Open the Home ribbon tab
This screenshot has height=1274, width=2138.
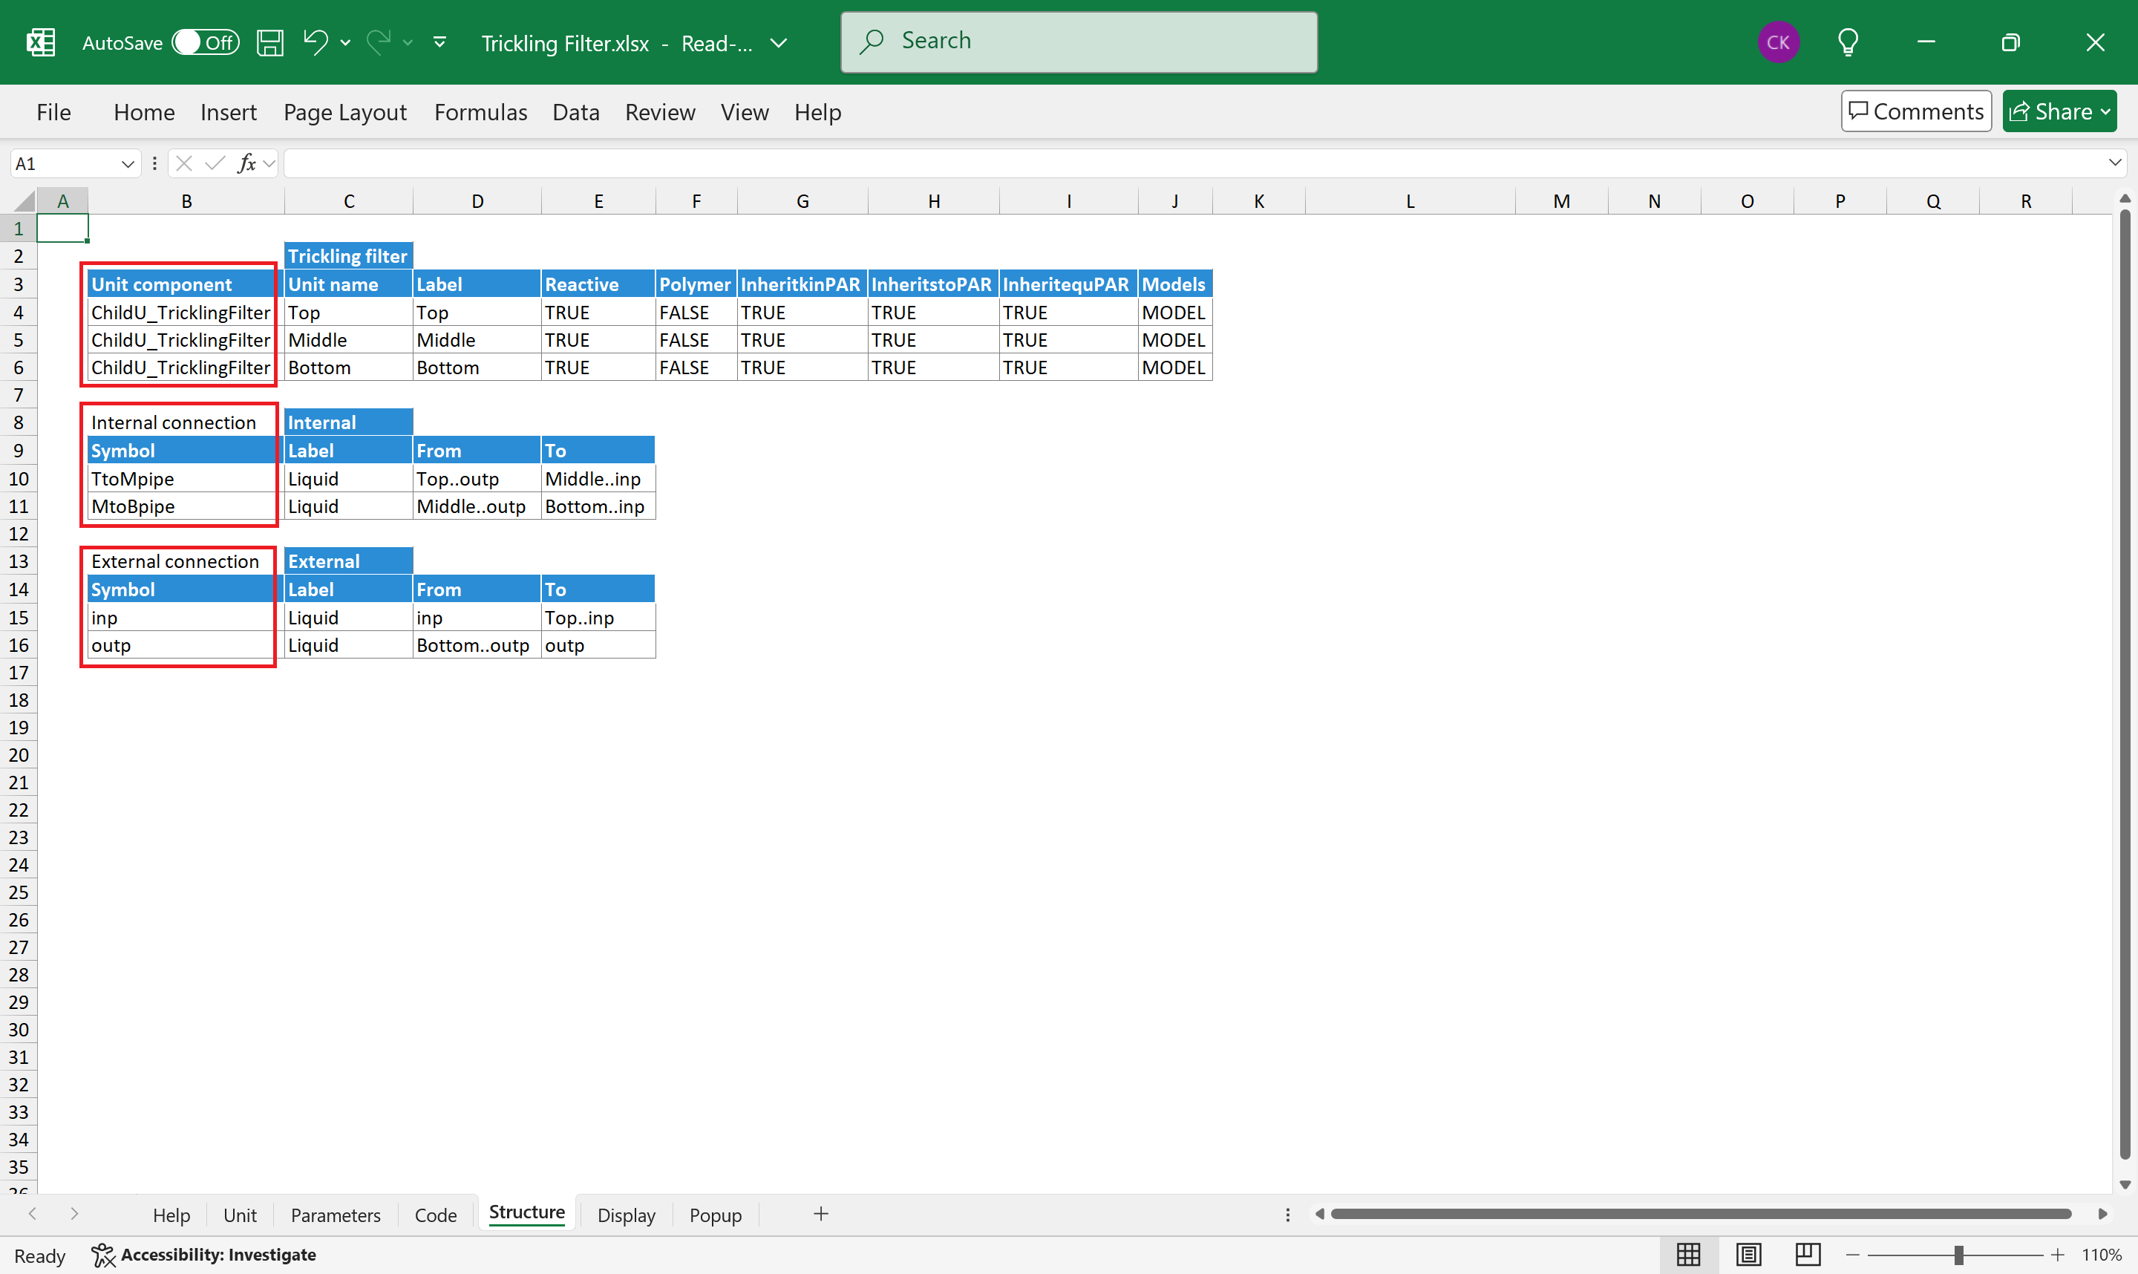click(x=144, y=112)
